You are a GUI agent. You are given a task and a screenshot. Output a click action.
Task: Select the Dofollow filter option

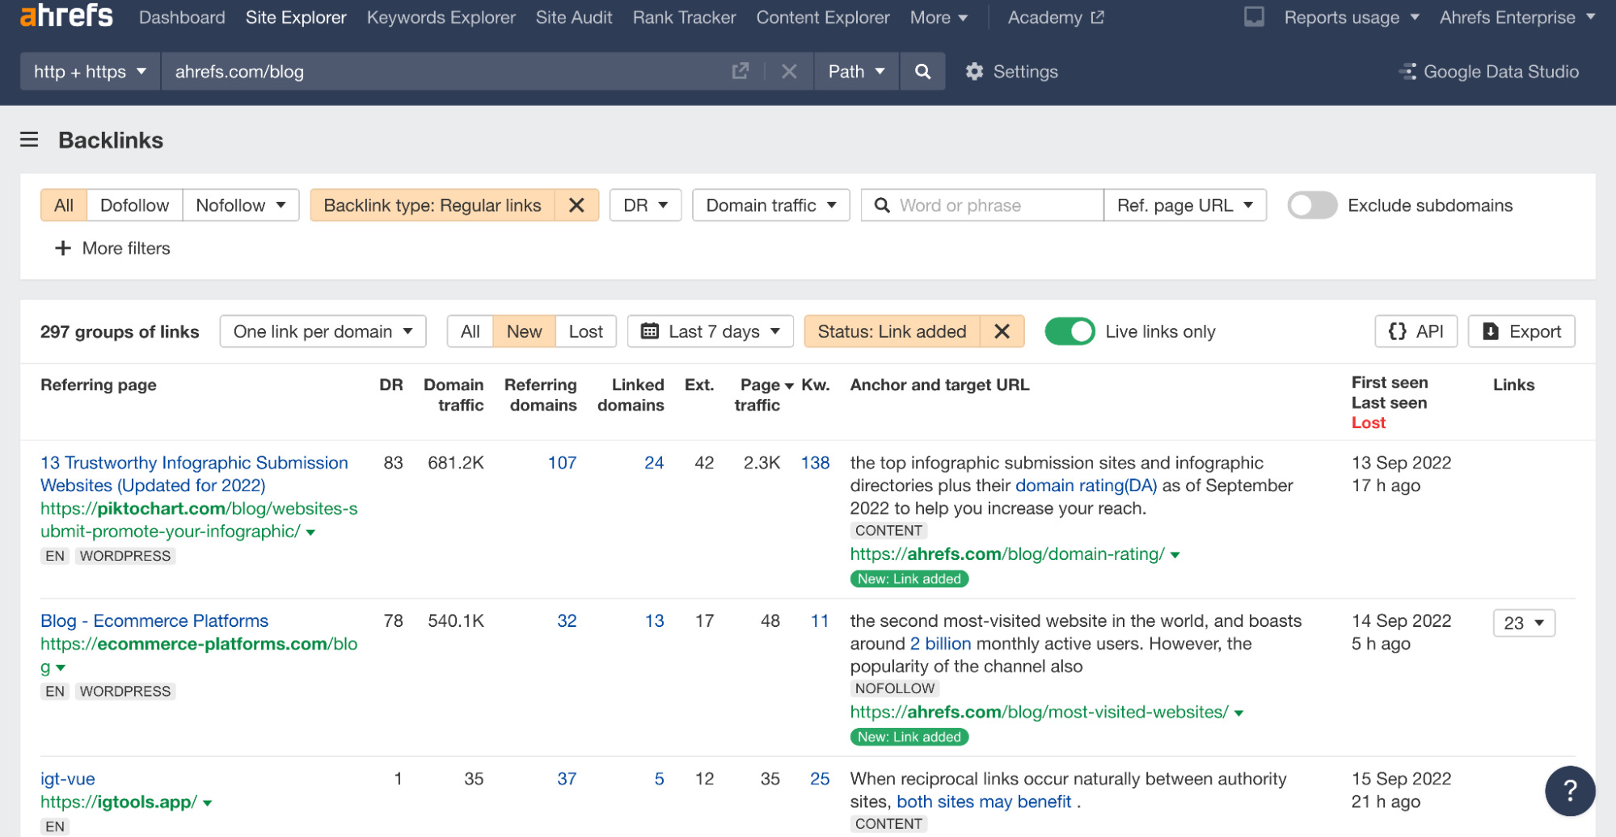[133, 205]
